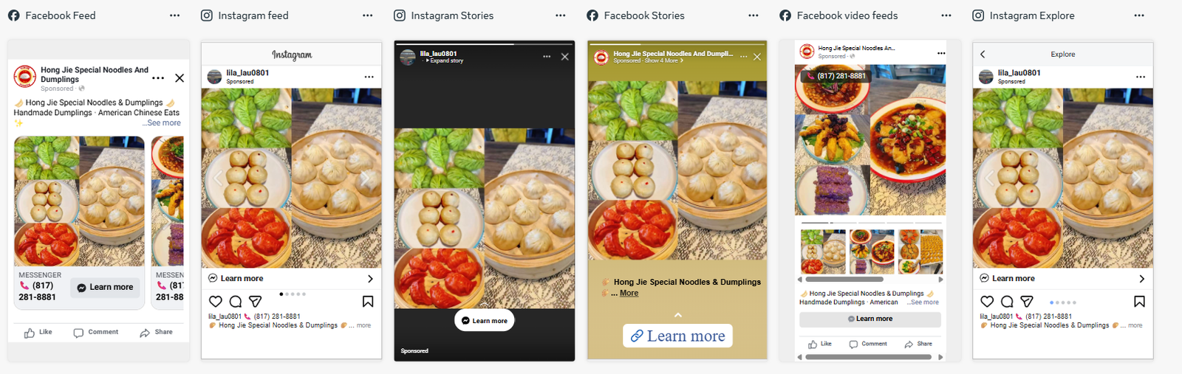Screen dimensions: 1182x374
Task: Click the back arrow in Explore header
Action: 983,54
